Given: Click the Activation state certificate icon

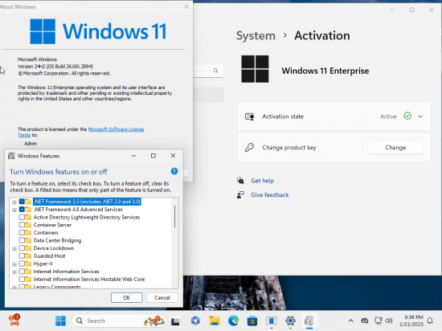Looking at the screenshot, I should click(249, 116).
